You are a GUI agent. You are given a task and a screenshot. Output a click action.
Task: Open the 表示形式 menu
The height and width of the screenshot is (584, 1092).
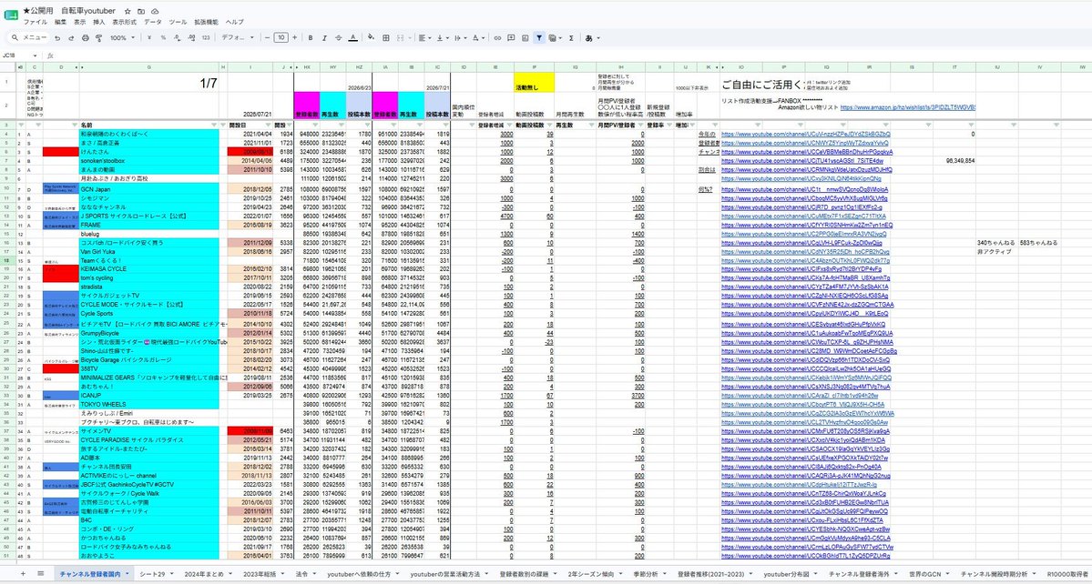coord(124,22)
